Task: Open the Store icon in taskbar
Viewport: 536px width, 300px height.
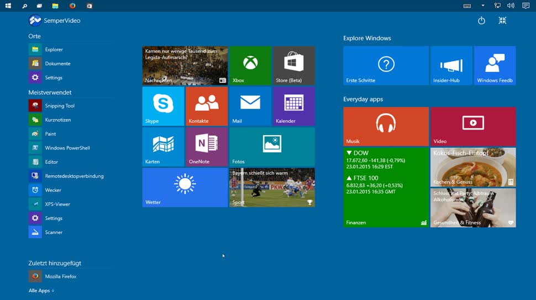Action: click(x=89, y=6)
